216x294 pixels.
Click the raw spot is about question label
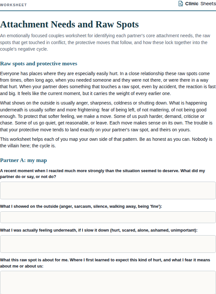105,263
